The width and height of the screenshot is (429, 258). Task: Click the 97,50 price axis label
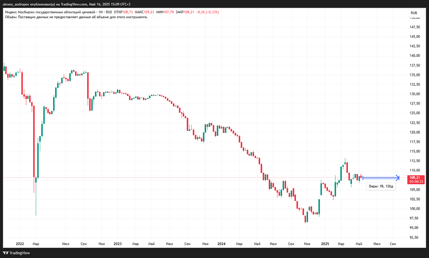[x=415, y=219]
